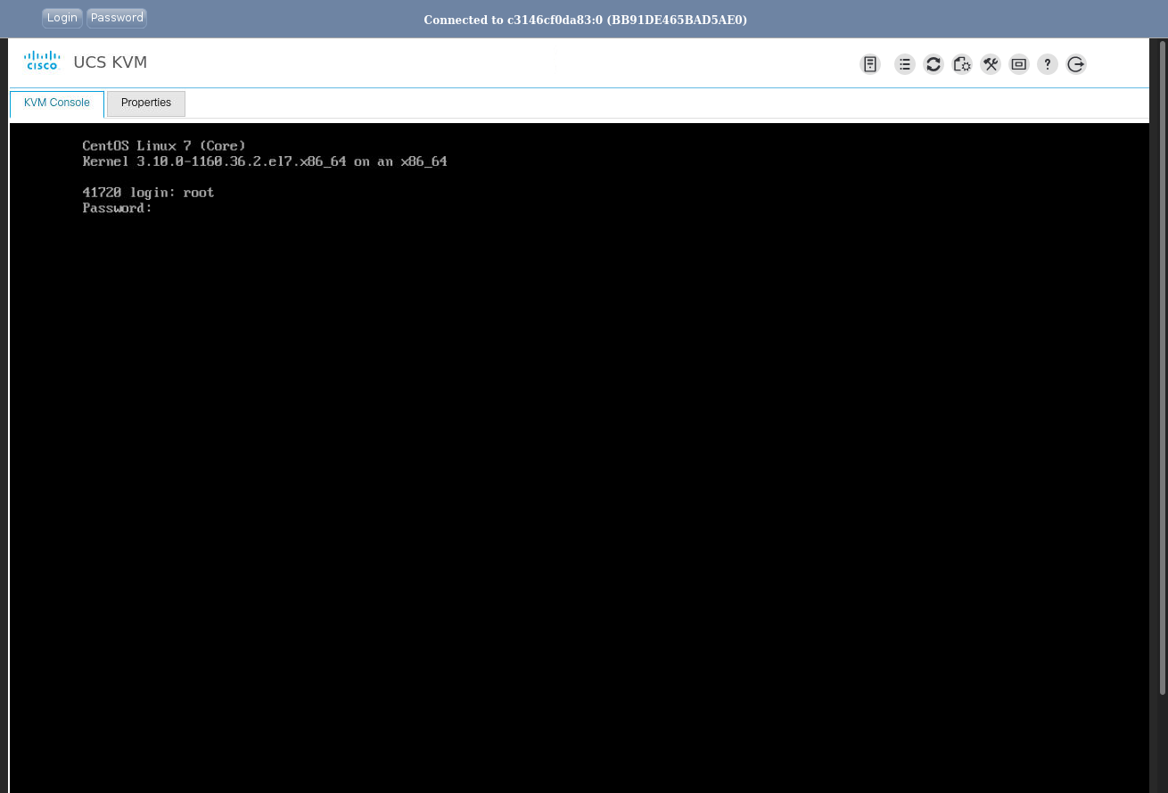The width and height of the screenshot is (1168, 793).
Task: Click the root login line in the console
Action: tap(148, 192)
